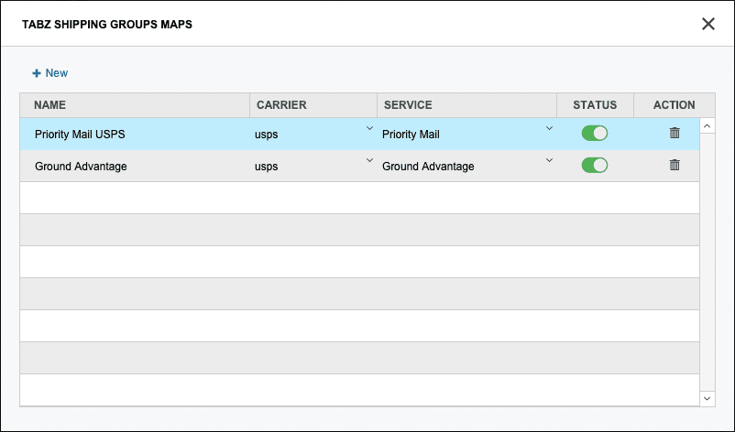Open carrier dropdown for Priority Mail USPS
Image resolution: width=735 pixels, height=432 pixels.
pyautogui.click(x=369, y=129)
